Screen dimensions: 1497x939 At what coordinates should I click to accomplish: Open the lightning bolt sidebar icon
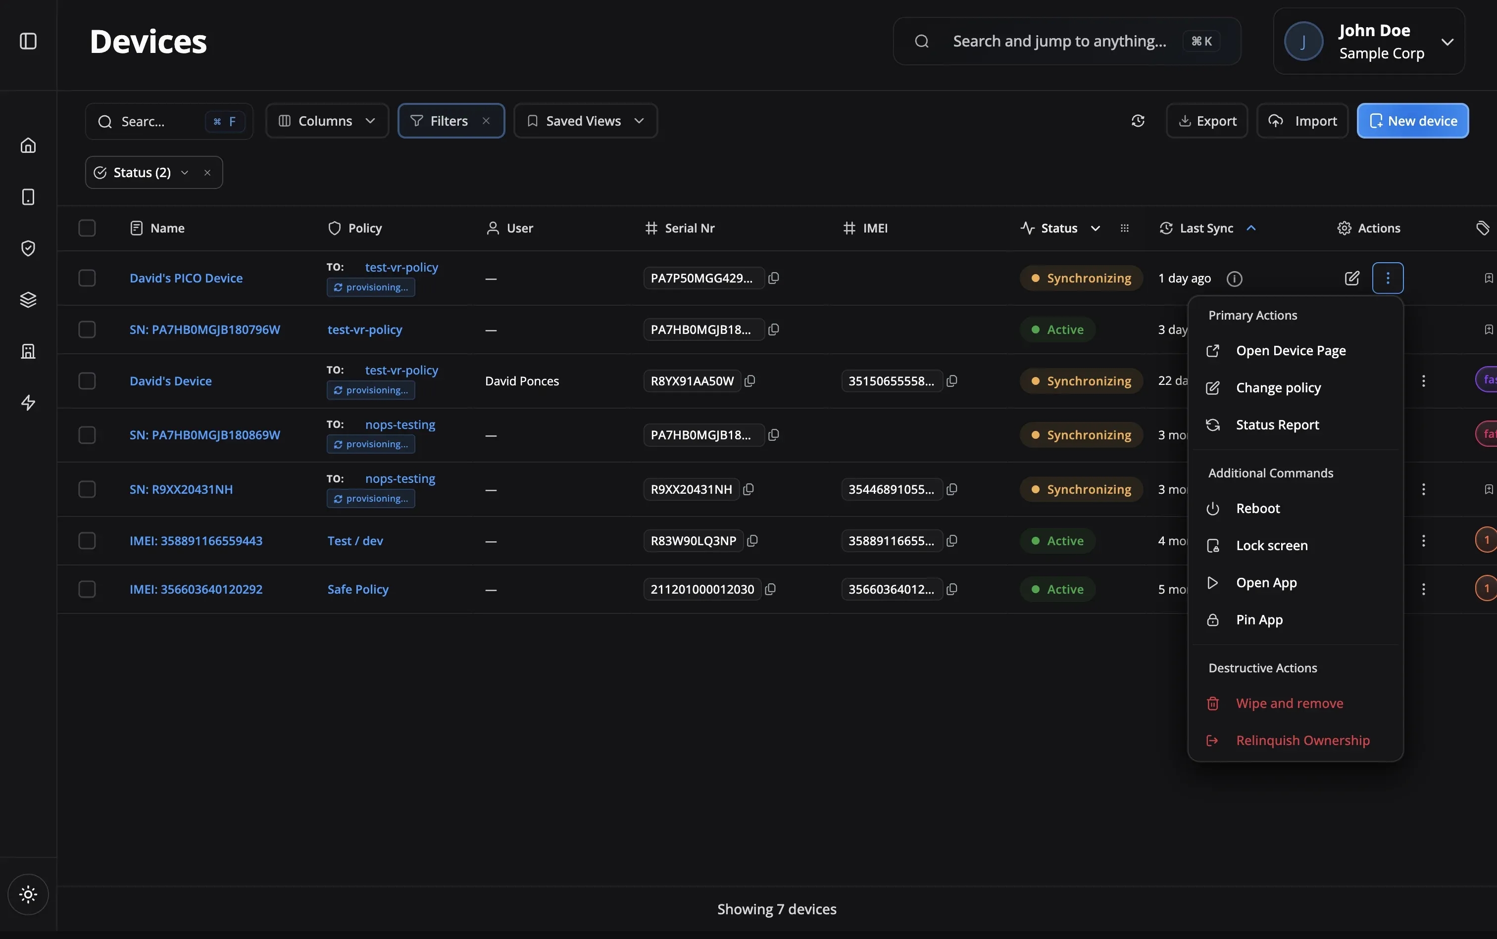[x=28, y=403]
